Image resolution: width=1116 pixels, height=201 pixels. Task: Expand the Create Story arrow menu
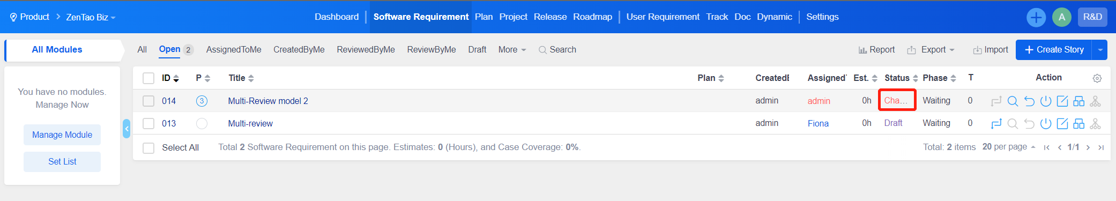pyautogui.click(x=1100, y=50)
